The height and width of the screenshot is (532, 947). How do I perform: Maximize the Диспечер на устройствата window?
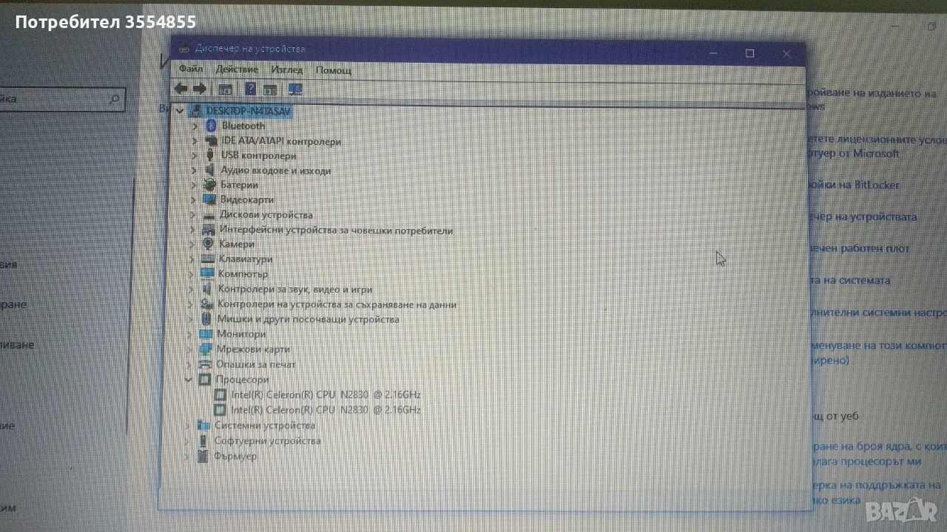click(749, 53)
